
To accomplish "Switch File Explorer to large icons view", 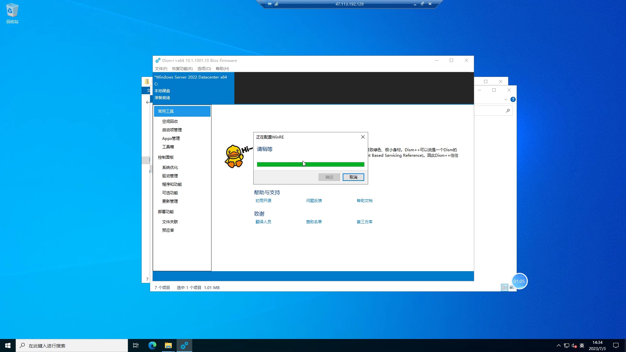I will (x=511, y=287).
